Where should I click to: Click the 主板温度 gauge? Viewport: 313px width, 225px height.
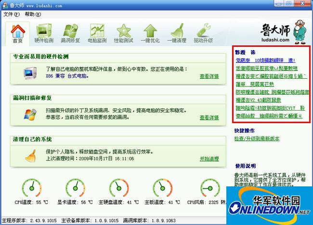click(x=162, y=188)
